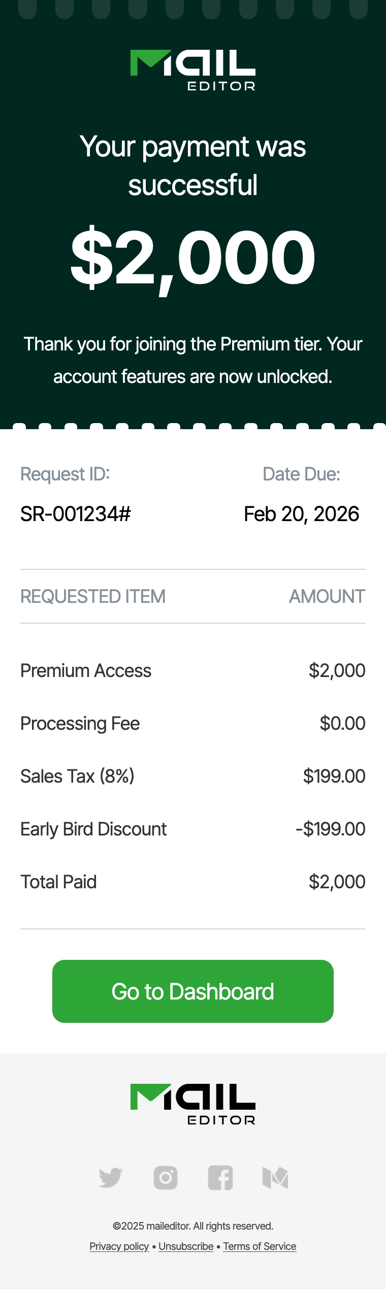The width and height of the screenshot is (386, 1289).
Task: Click the Facebook icon in footer
Action: tap(220, 1178)
